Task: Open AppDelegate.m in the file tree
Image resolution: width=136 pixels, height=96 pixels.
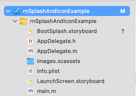Action: click(x=57, y=51)
